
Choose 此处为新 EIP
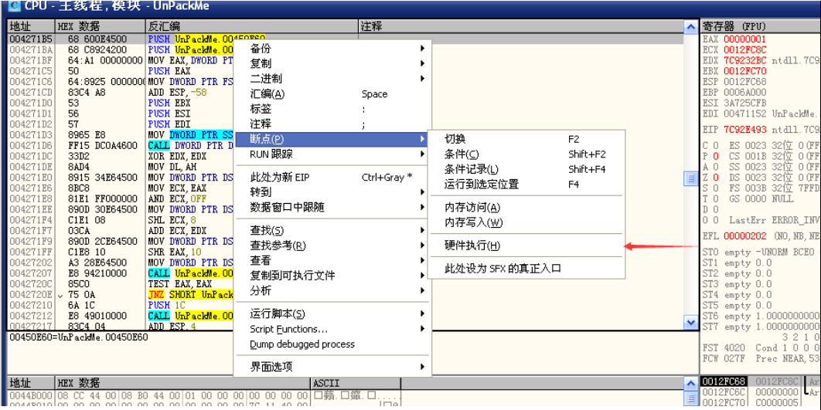pyautogui.click(x=332, y=178)
